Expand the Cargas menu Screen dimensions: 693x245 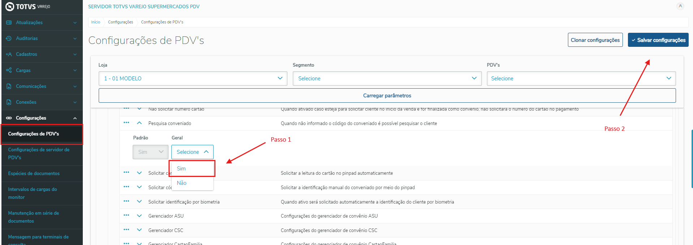tap(75, 70)
